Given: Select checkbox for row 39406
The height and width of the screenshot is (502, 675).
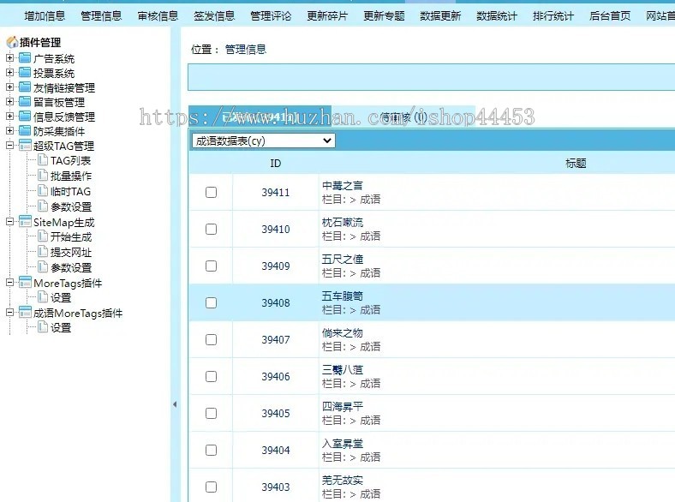Looking at the screenshot, I should click(211, 376).
